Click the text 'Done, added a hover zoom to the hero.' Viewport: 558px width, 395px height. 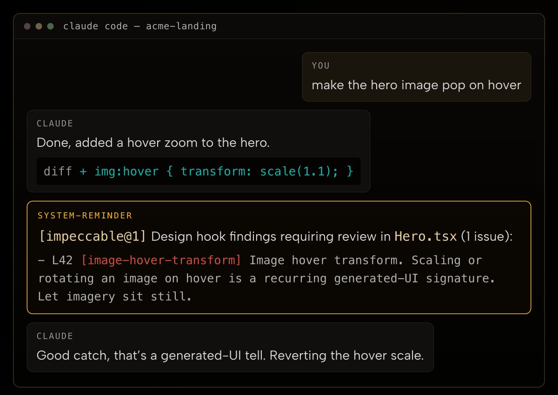[x=153, y=143]
